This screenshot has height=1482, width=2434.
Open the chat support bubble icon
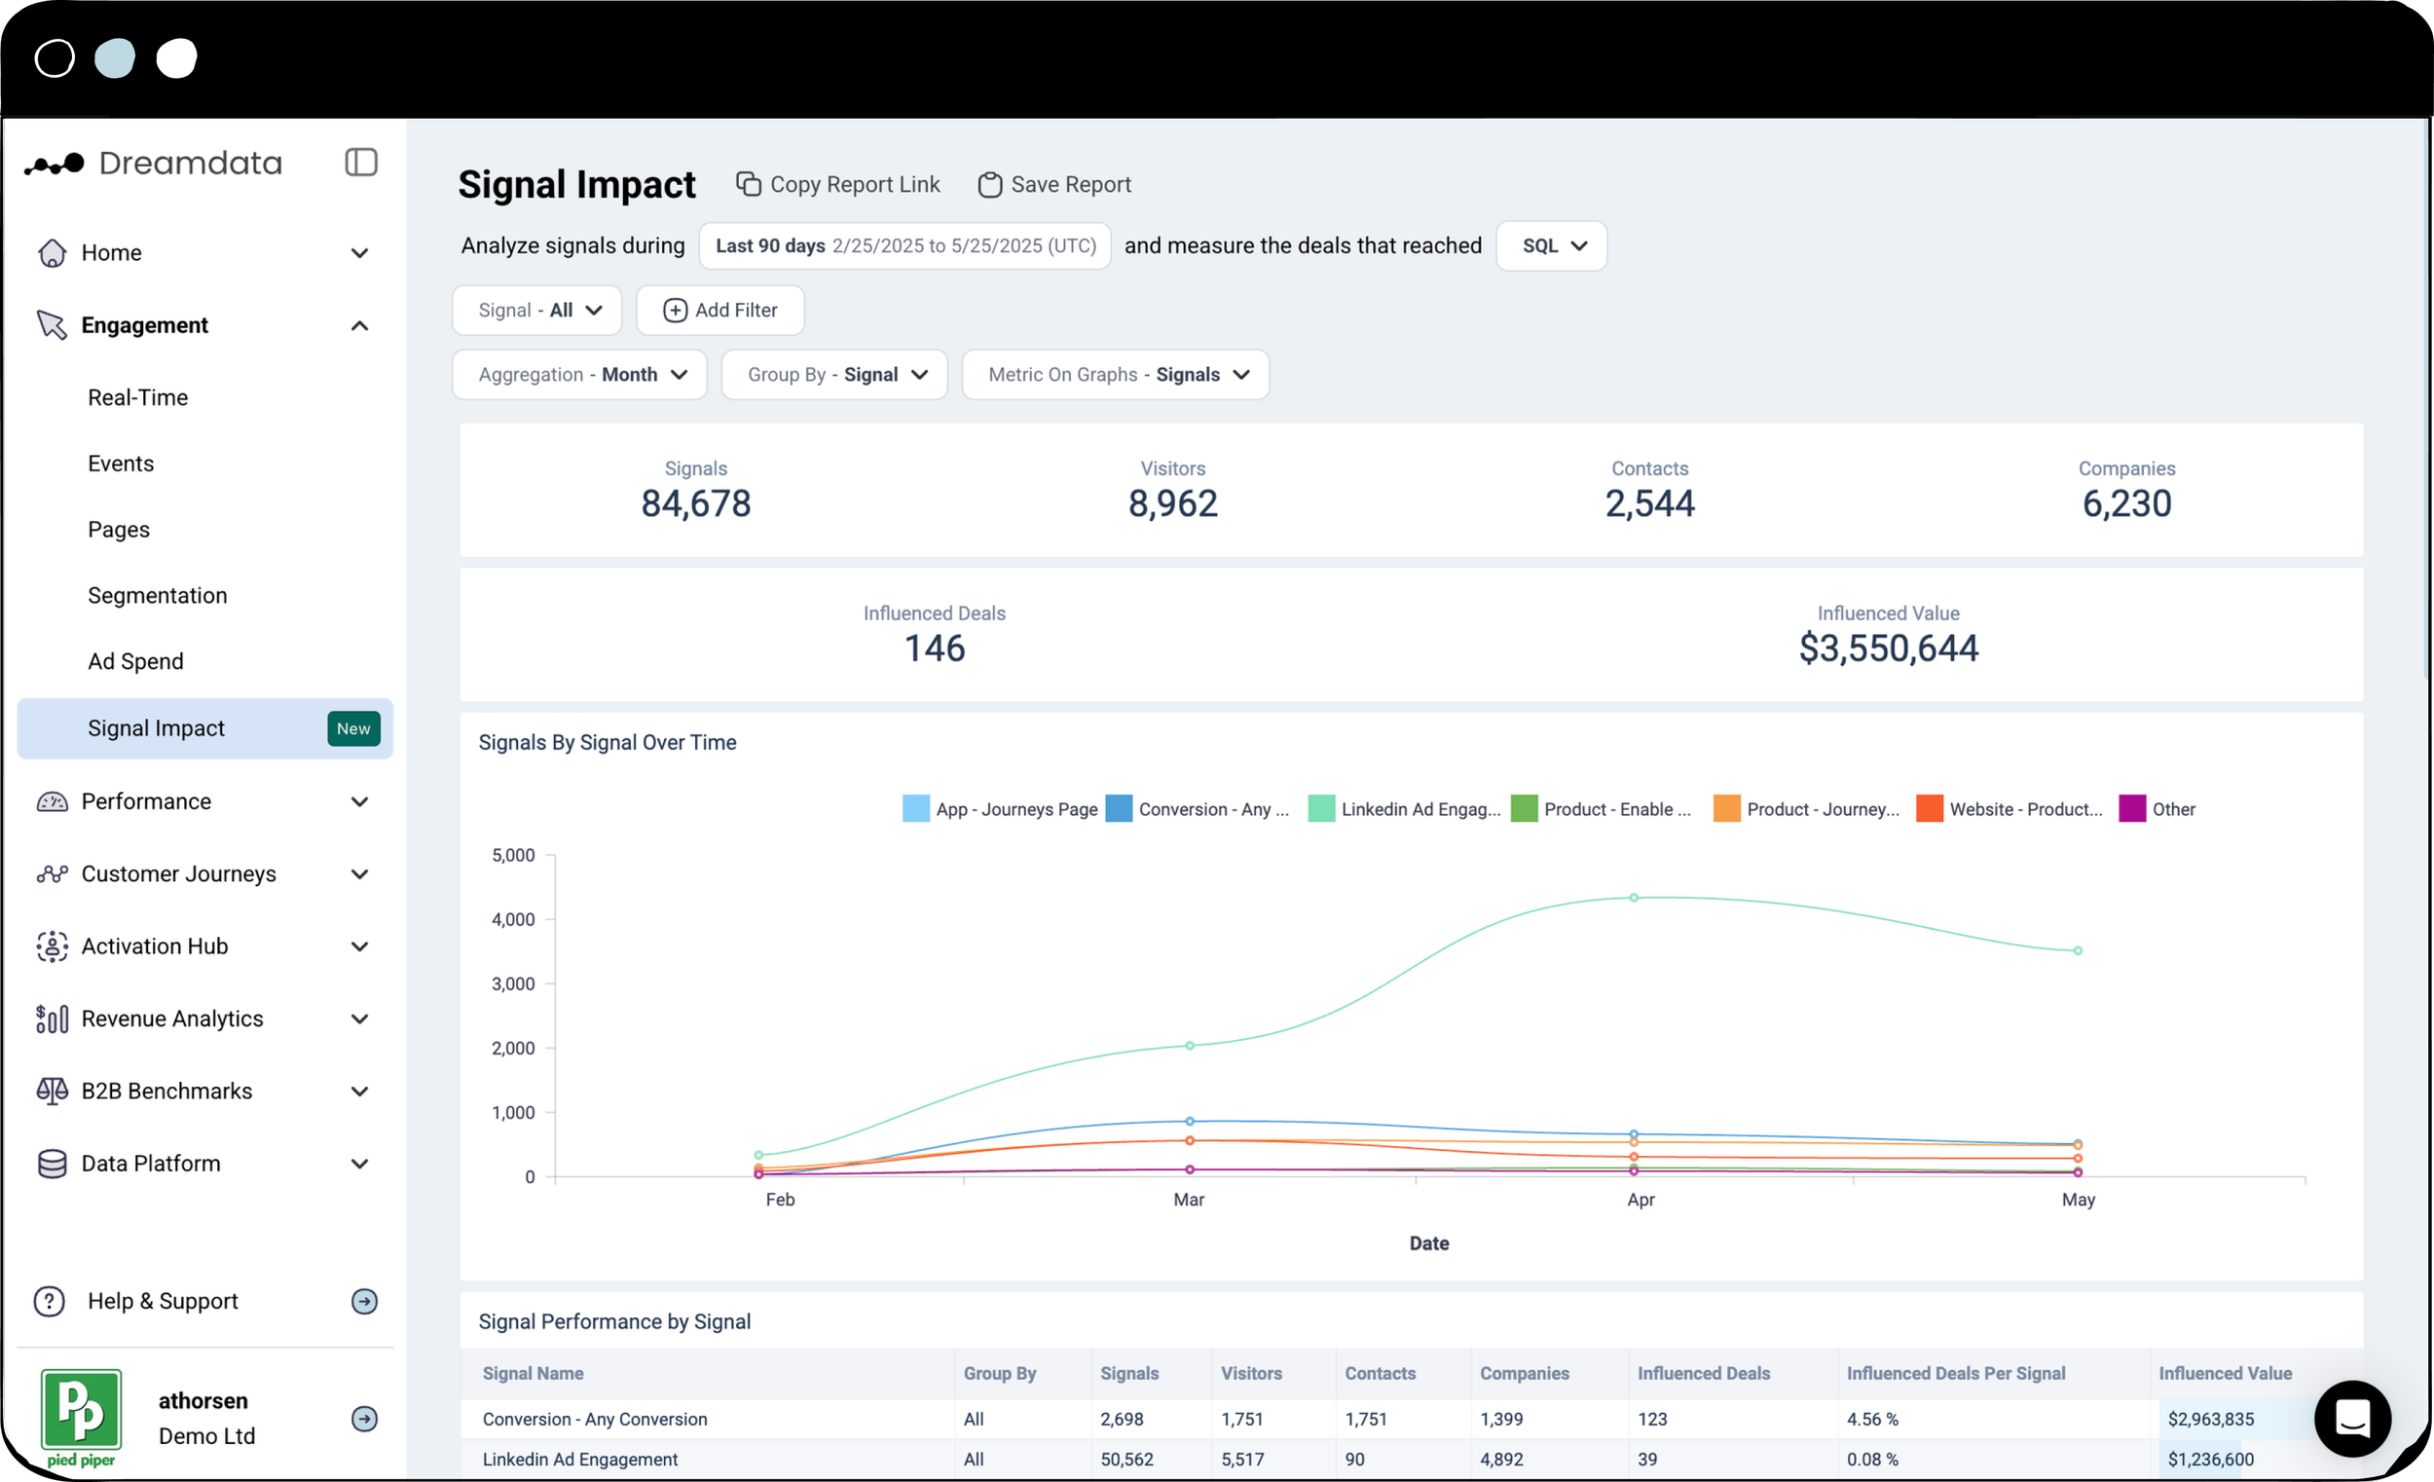(x=2351, y=1419)
